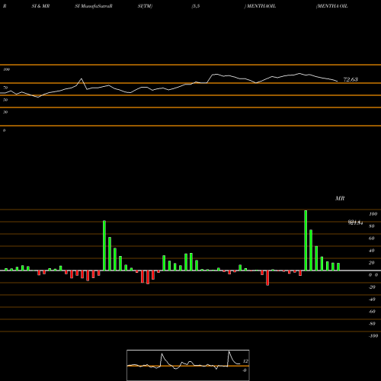Click the -20 label on the MR scale
The image size is (381, 381).
(x=372, y=287)
